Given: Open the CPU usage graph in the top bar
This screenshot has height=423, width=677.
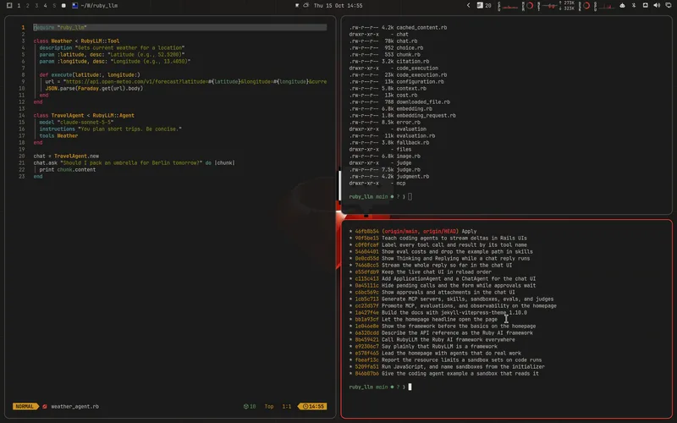Looking at the screenshot, I should pyautogui.click(x=509, y=6).
